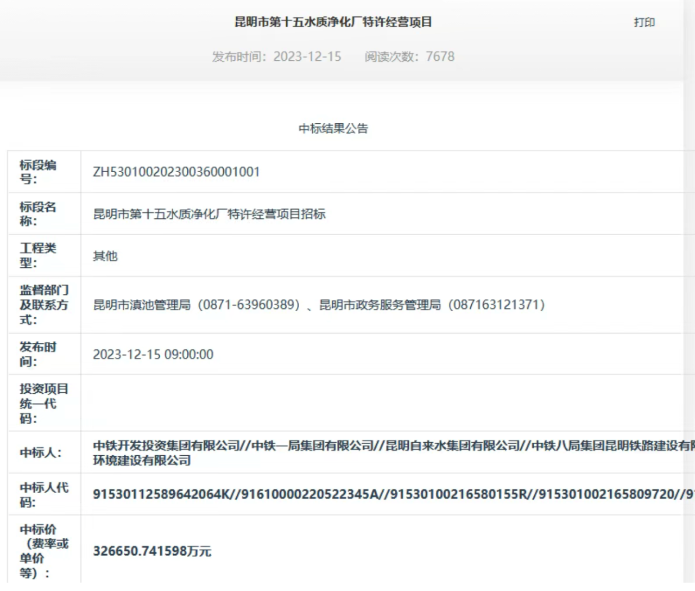The width and height of the screenshot is (695, 591).
Task: Select the project type value 其他
Action: click(x=105, y=256)
